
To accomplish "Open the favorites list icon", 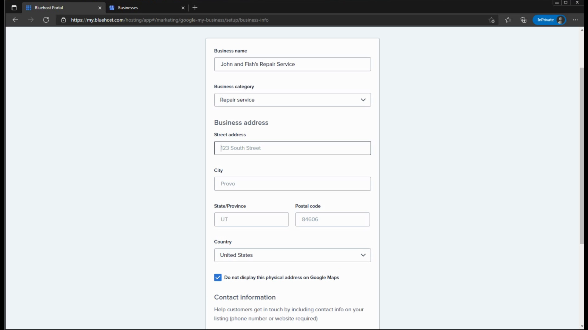I will pyautogui.click(x=508, y=20).
